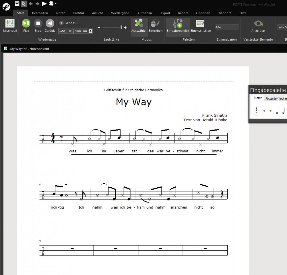Select the rest symbol in Eingabepalette
The height and width of the screenshot is (275, 287).
(x=257, y=110)
